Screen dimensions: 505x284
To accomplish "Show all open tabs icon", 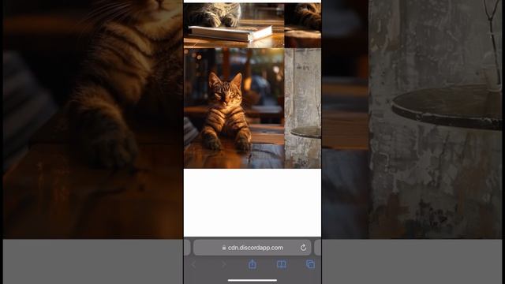I will tap(310, 264).
